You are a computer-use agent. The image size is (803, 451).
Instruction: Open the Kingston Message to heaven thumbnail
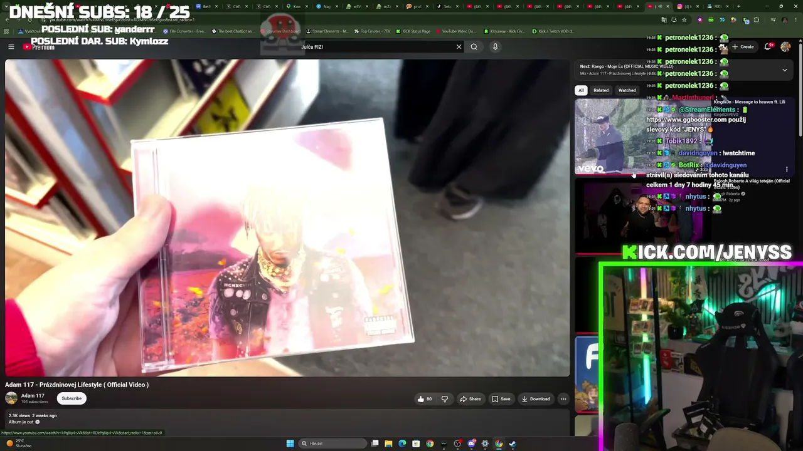pos(643,137)
